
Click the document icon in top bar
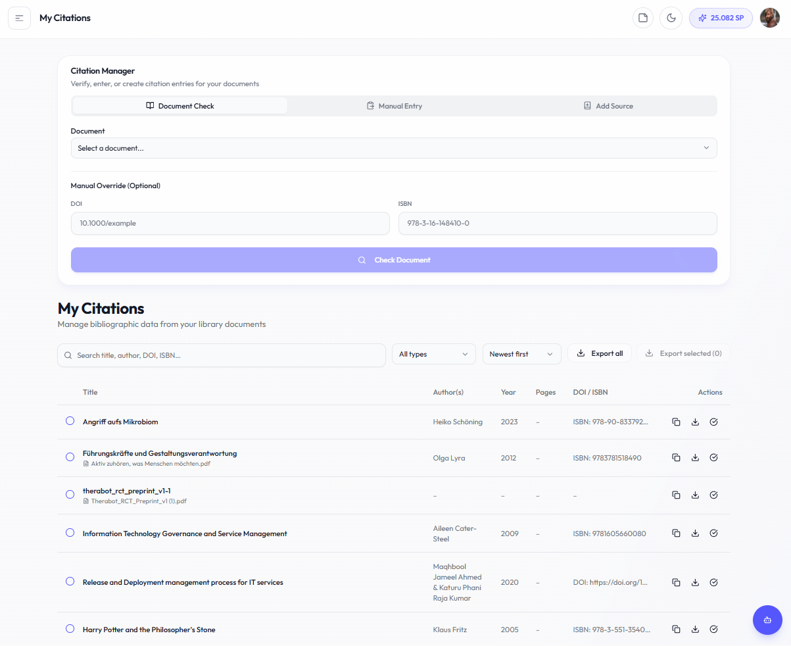(x=643, y=18)
